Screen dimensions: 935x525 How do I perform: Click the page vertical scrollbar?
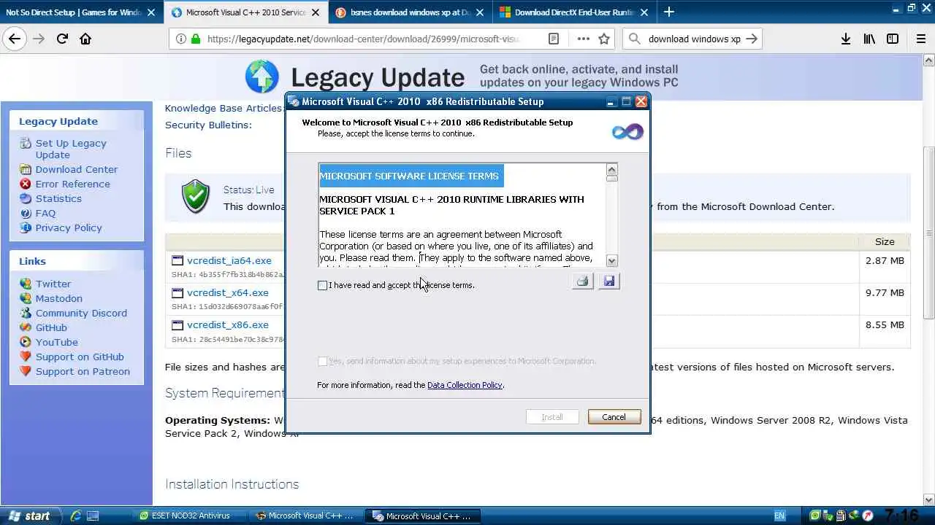pos(929,232)
